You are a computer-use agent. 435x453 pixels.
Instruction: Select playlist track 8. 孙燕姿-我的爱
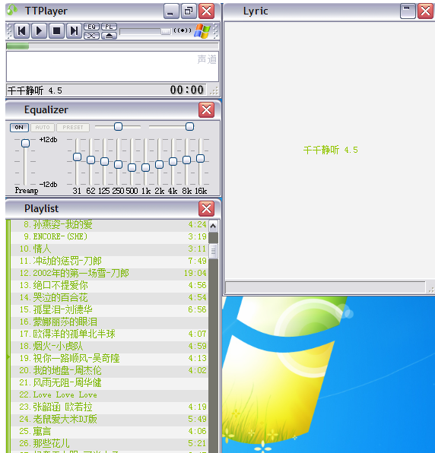click(110, 224)
